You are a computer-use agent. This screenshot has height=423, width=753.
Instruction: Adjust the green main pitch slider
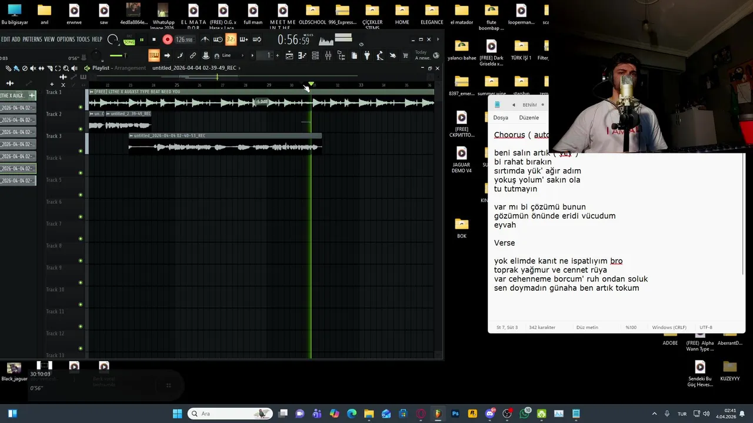[x=119, y=56]
